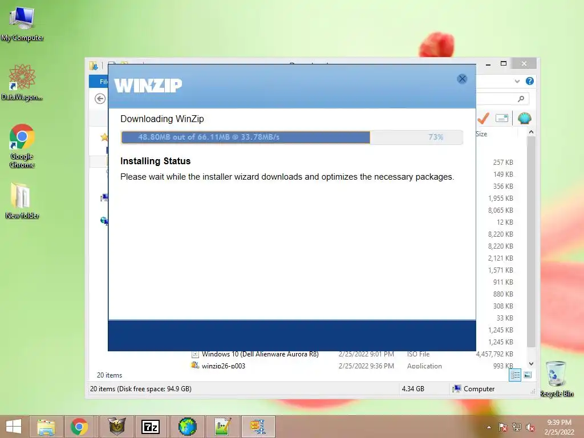Open Notepad++ from the taskbar
This screenshot has height=438, width=584.
click(223, 427)
